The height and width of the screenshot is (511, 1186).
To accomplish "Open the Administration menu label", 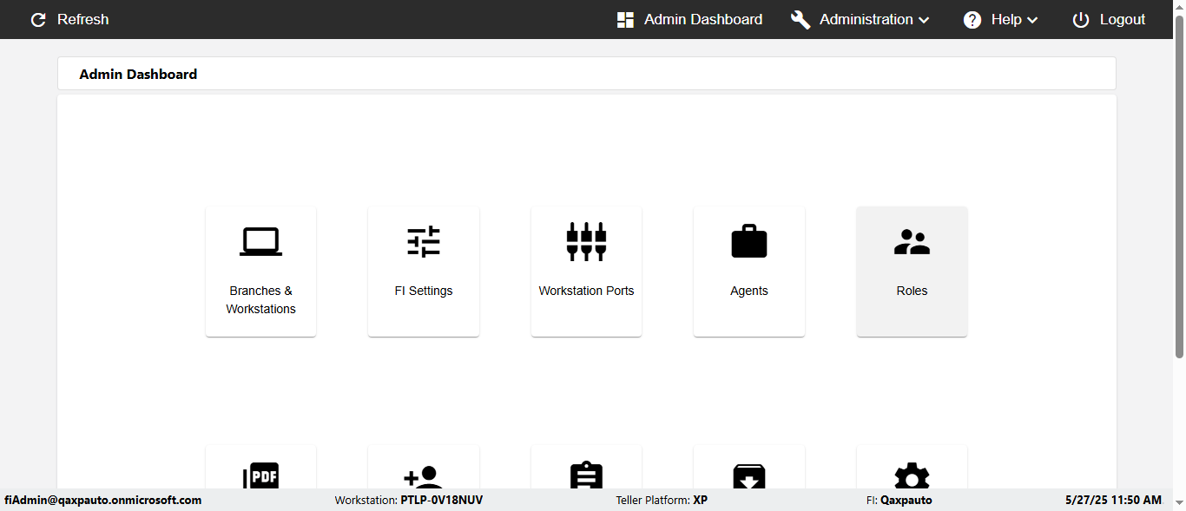I will 866,19.
